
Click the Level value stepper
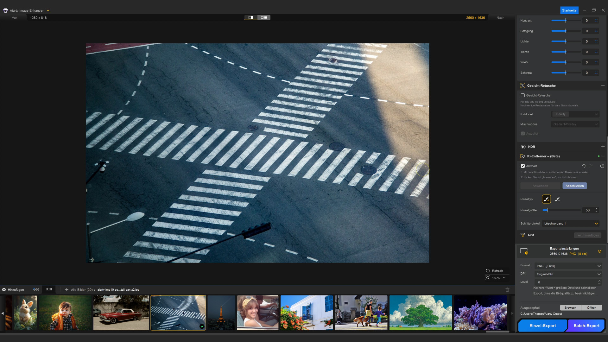coord(599,282)
